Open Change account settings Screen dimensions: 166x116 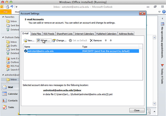[x=59, y=41]
